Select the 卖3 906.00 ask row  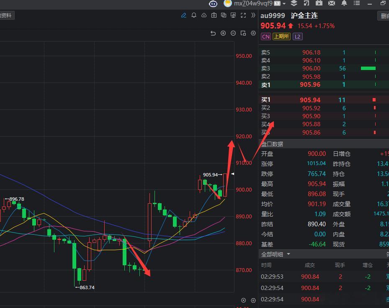[324, 68]
